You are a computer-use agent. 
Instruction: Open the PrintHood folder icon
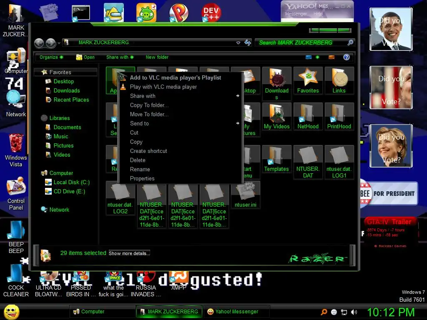click(339, 117)
